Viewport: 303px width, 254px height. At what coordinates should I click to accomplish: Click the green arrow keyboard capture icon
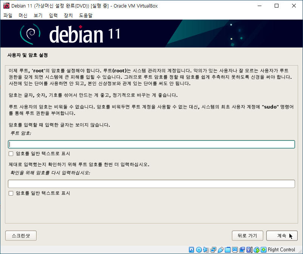pyautogui.click(x=264, y=250)
